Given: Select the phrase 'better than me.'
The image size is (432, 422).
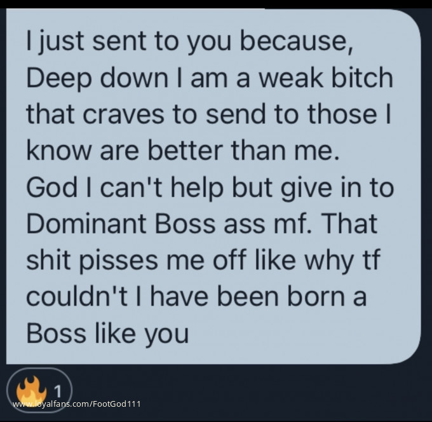Looking at the screenshot, I should click(243, 151).
